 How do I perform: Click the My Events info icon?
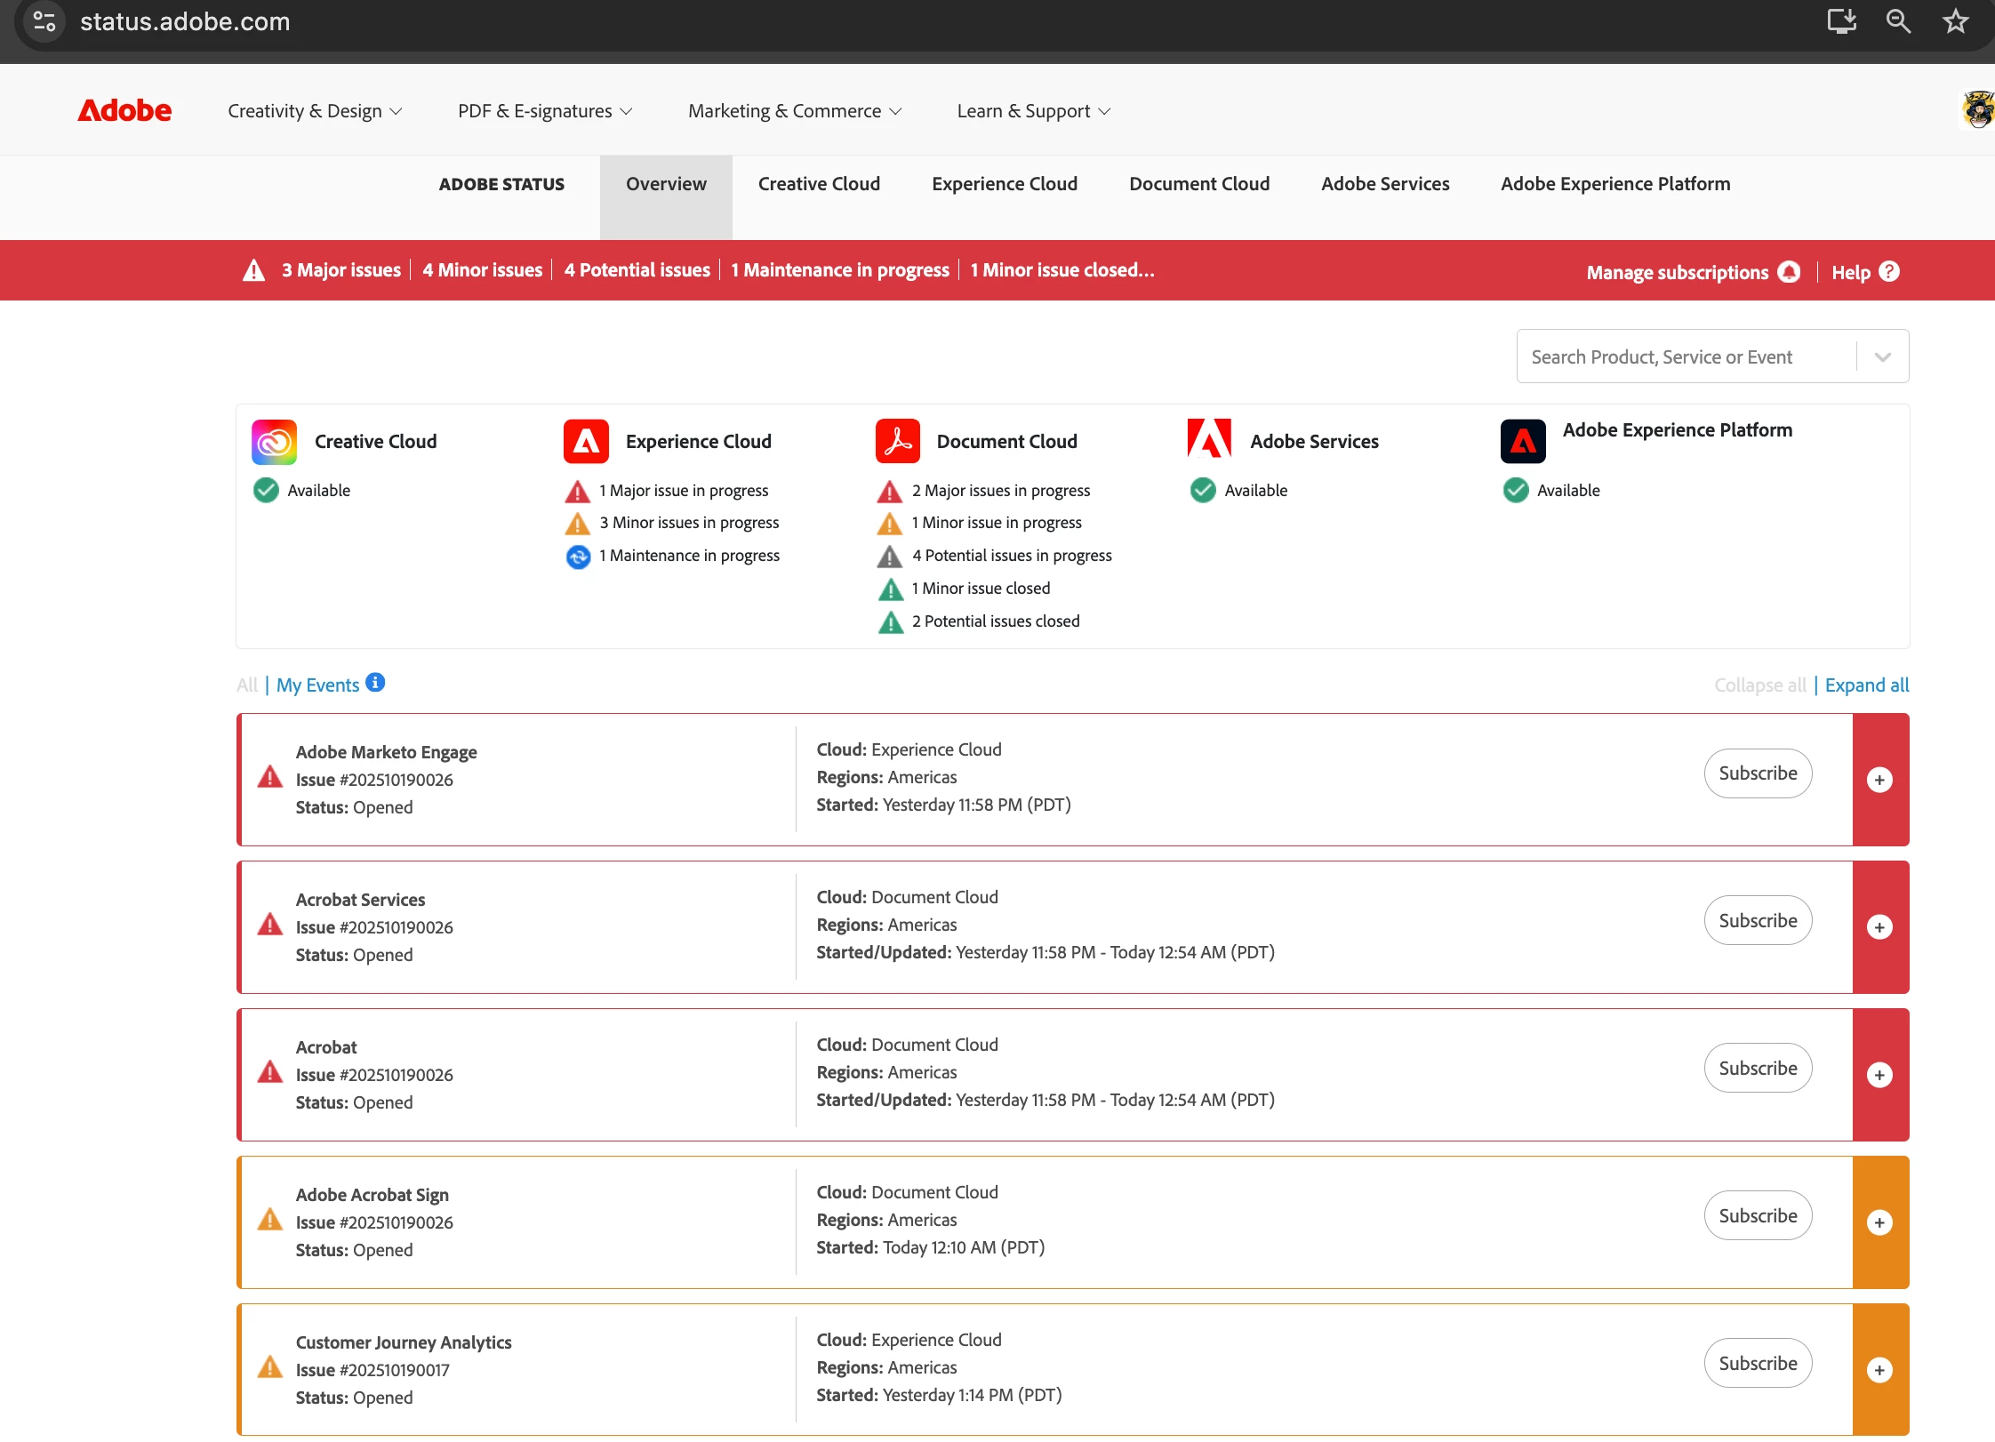(375, 683)
